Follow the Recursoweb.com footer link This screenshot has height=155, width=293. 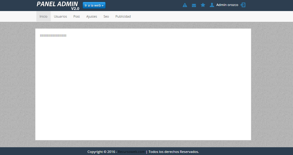pyautogui.click(x=131, y=152)
